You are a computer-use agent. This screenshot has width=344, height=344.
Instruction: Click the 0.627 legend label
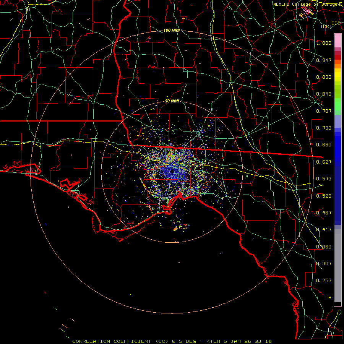pos(324,162)
